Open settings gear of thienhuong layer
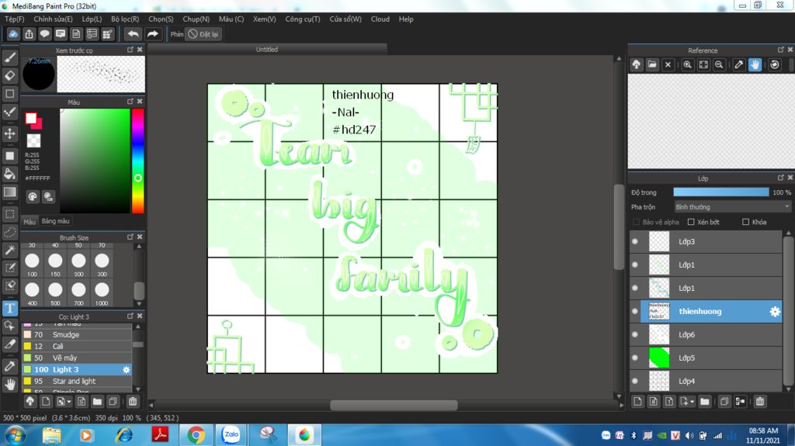 [775, 312]
